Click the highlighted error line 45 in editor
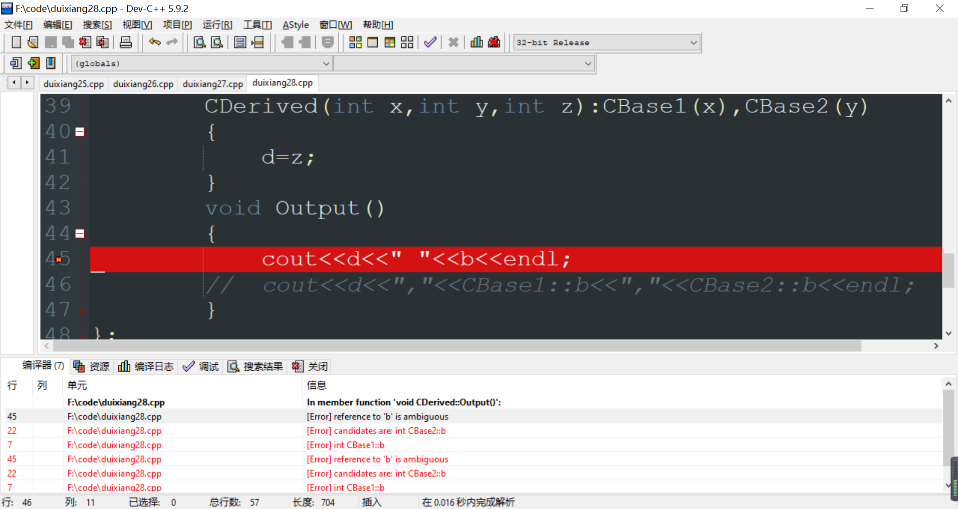The height and width of the screenshot is (509, 958). pos(516,259)
